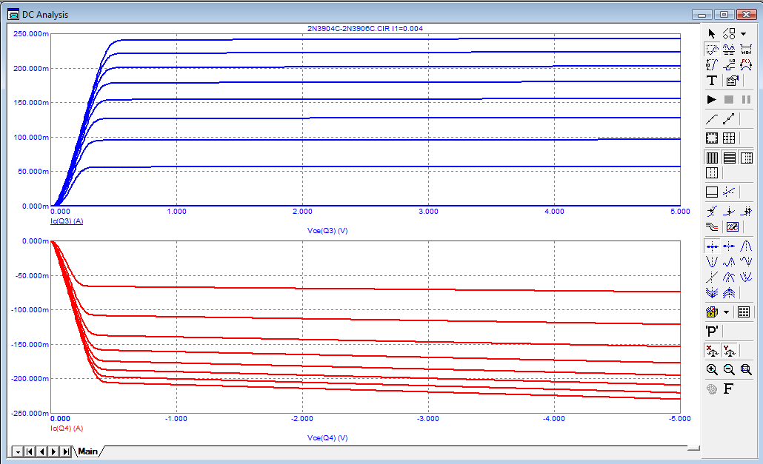Zoom in with the plus magnifier
Viewport: 763px width, 464px height.
[x=712, y=370]
